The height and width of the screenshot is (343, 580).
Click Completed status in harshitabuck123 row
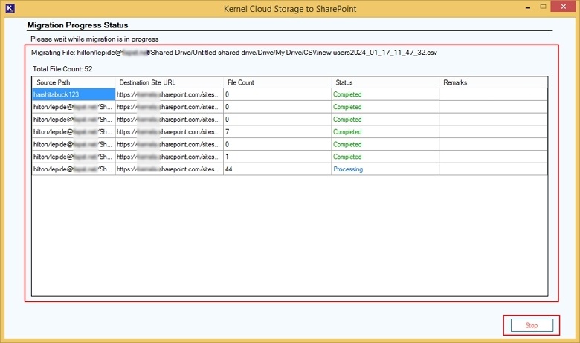385,94
